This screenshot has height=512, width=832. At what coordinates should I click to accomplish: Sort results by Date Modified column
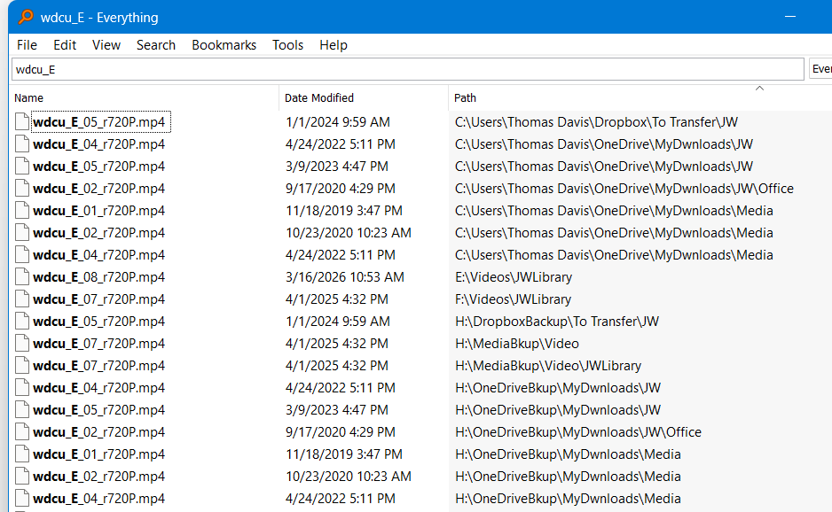click(x=319, y=97)
